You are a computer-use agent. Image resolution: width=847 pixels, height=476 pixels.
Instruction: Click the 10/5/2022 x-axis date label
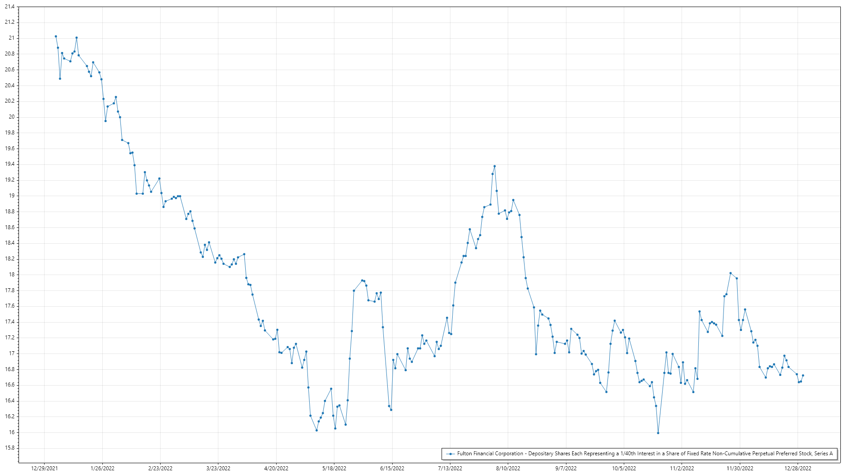[624, 468]
